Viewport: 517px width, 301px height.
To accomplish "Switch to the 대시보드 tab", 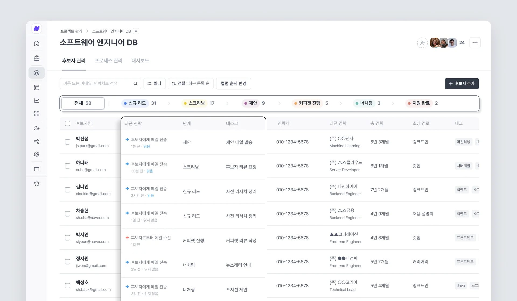I will (140, 61).
